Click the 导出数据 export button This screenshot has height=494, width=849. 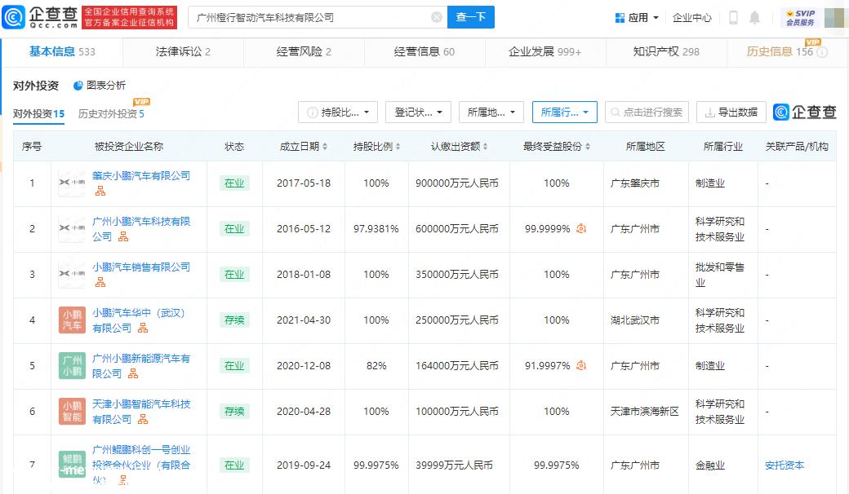coord(731,112)
